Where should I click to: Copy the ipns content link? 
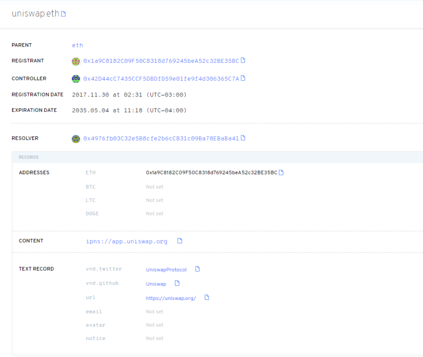coord(180,241)
